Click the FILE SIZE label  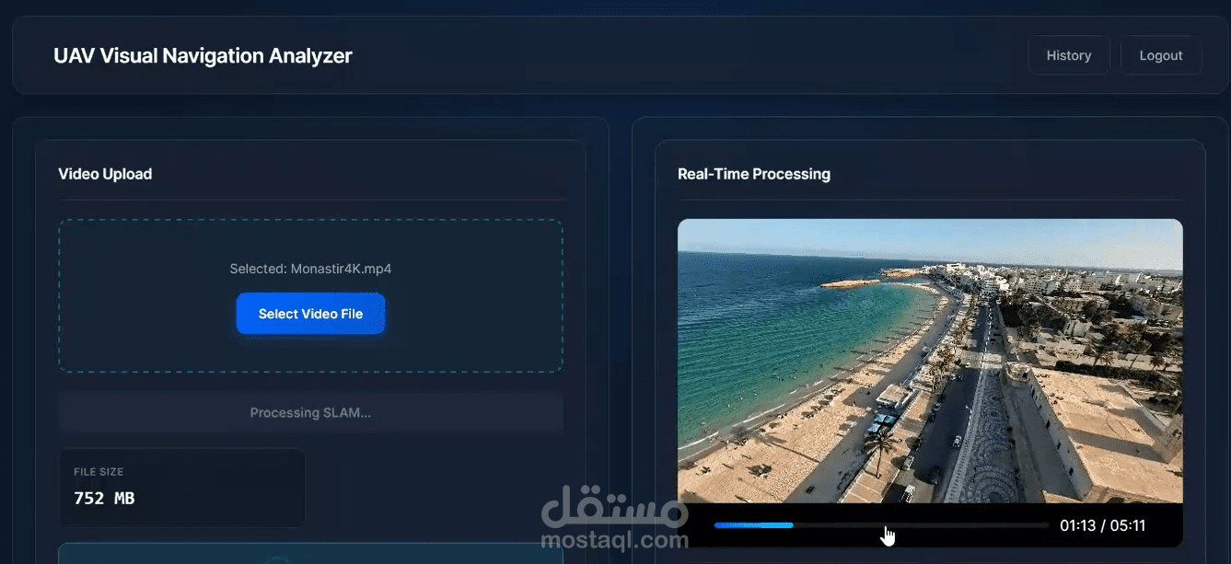coord(99,472)
